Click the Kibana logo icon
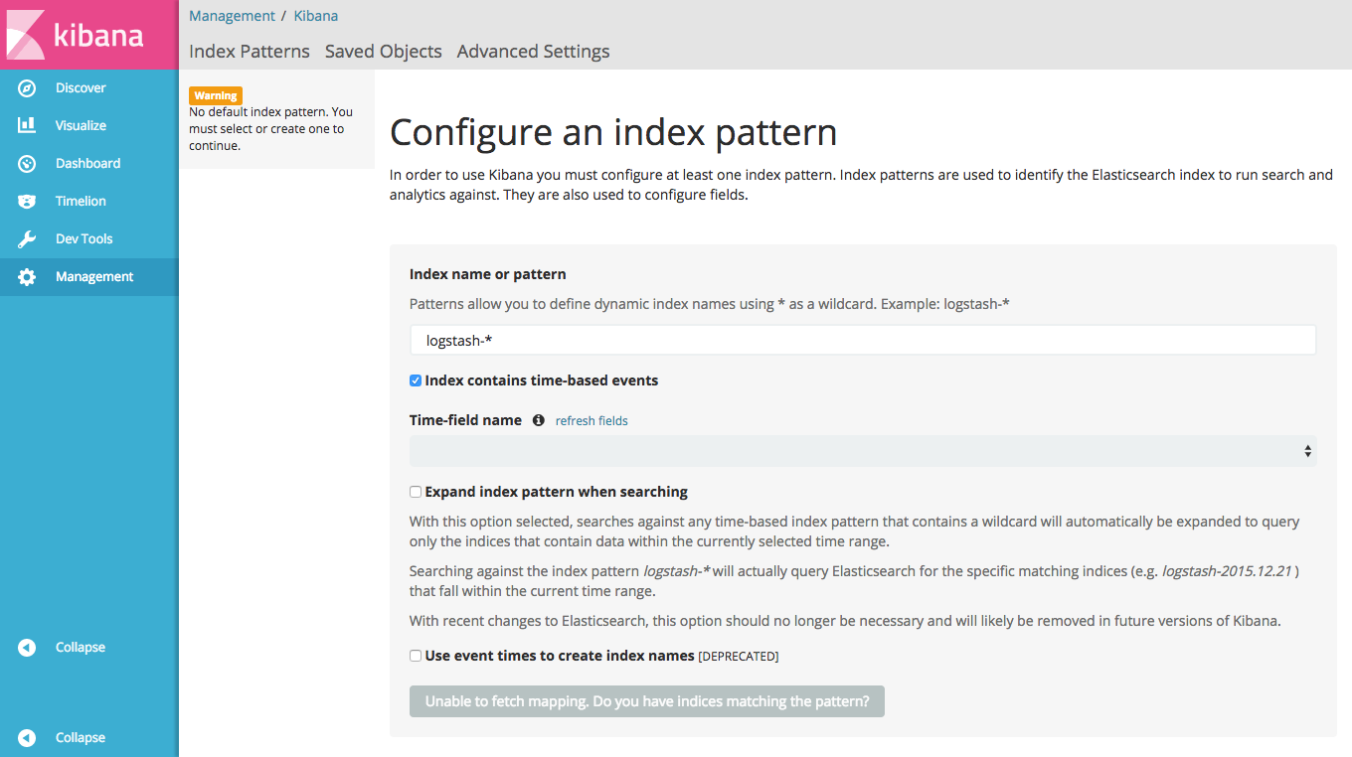Viewport: 1352px width, 757px height. pos(25,35)
